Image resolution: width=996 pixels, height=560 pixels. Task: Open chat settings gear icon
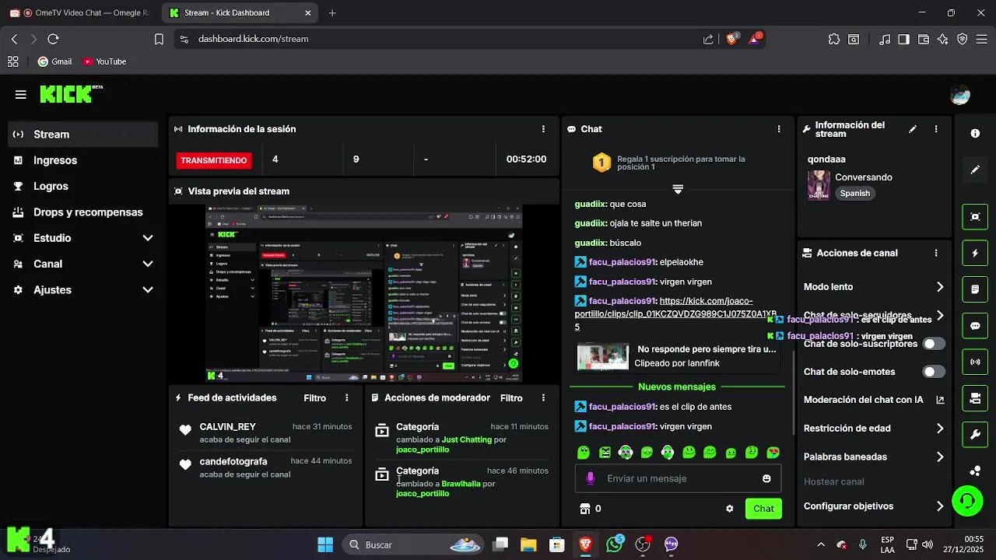coord(729,509)
